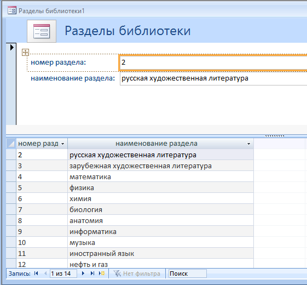
Task: Click number cell 11
Action: [42, 254]
